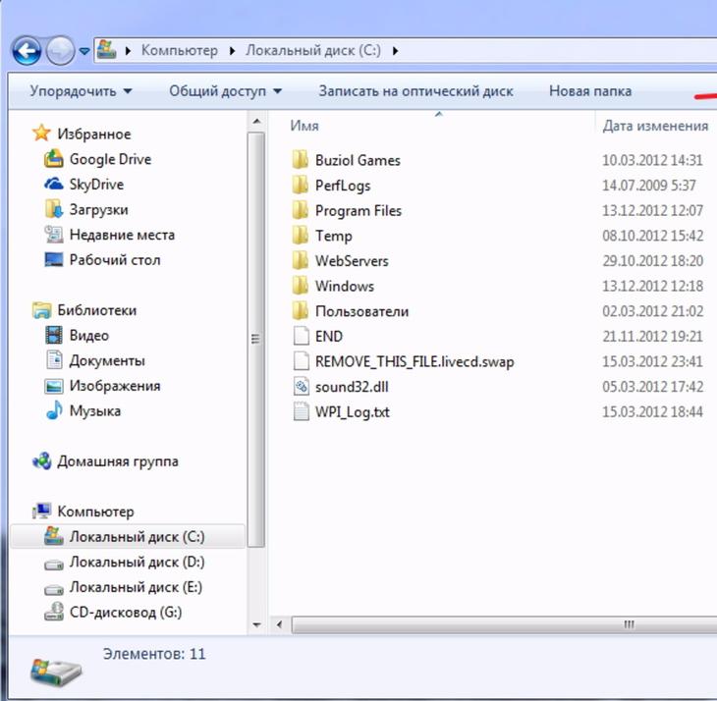Select Локальный диск (C:) breadcrumb
Image resolution: width=717 pixels, height=701 pixels.
tap(313, 50)
